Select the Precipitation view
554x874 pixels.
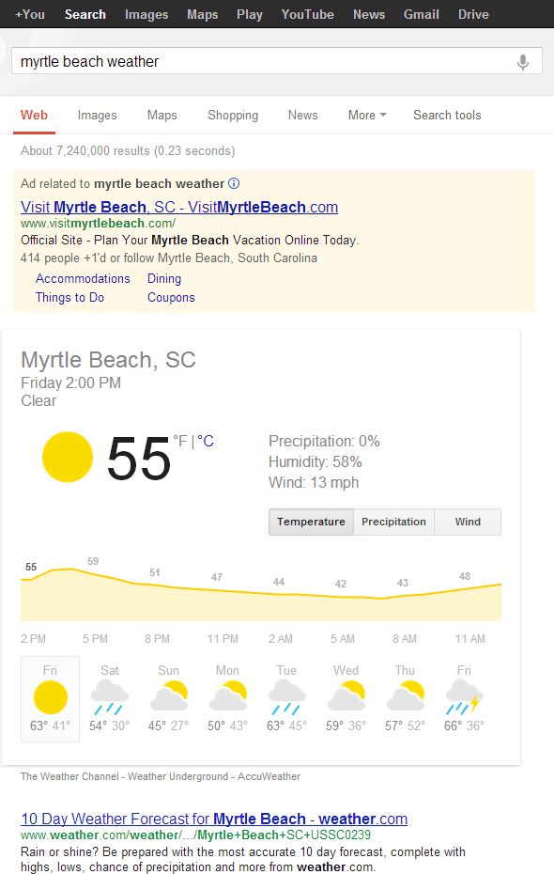pyautogui.click(x=393, y=522)
